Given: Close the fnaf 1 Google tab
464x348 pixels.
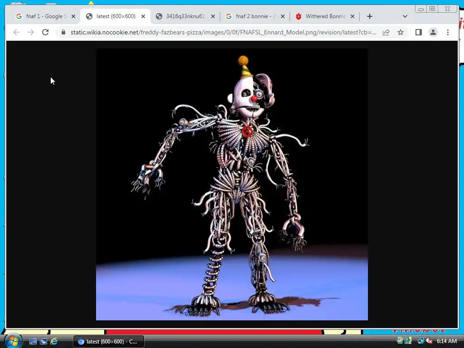Looking at the screenshot, I should (73, 16).
